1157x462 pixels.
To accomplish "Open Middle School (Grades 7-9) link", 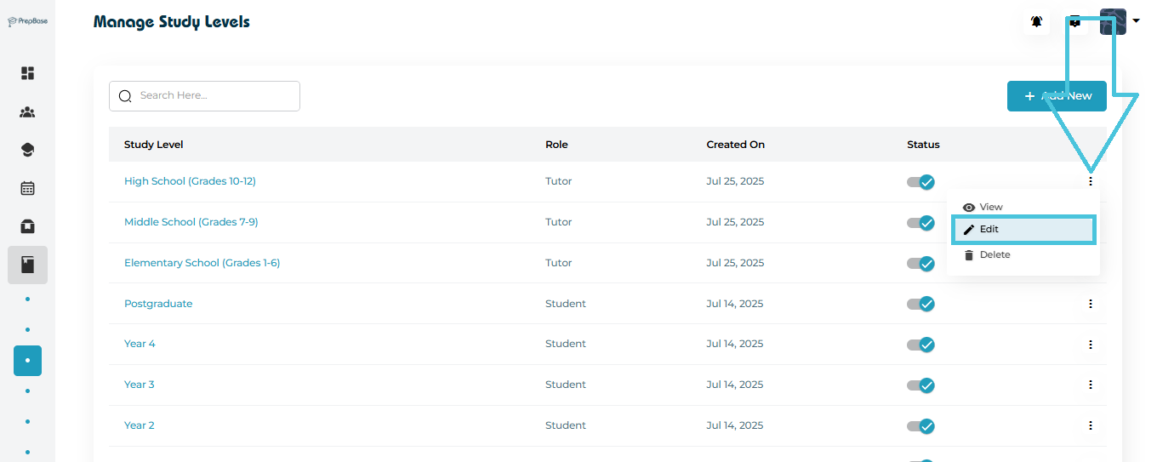I will click(x=191, y=222).
